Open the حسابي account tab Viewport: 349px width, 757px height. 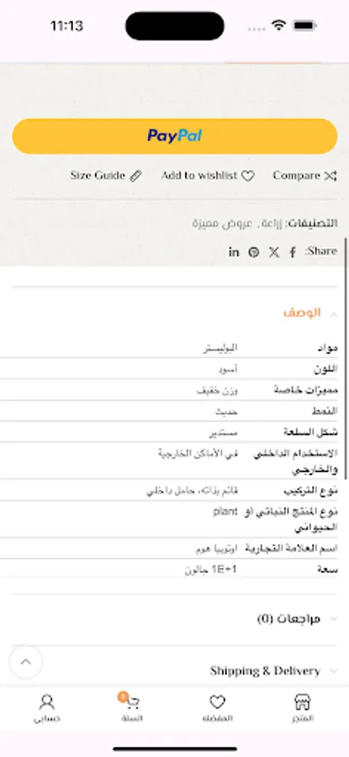point(47,708)
